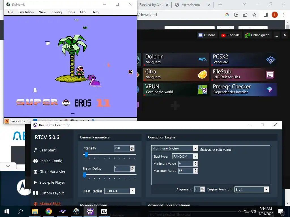Viewport: 290px width, 217px height.
Task: Open Engine Config in RTCV sidebar
Action: tap(48, 161)
